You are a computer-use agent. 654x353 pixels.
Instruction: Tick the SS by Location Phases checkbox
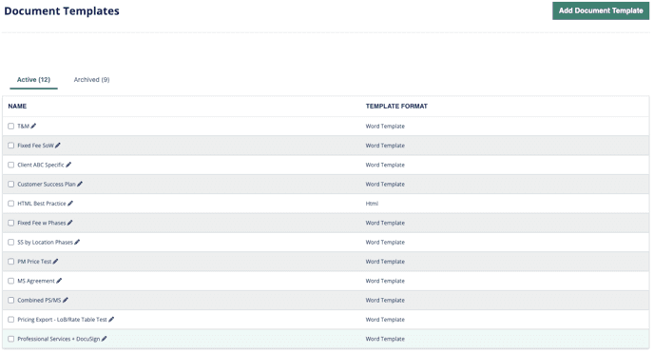(x=10, y=242)
